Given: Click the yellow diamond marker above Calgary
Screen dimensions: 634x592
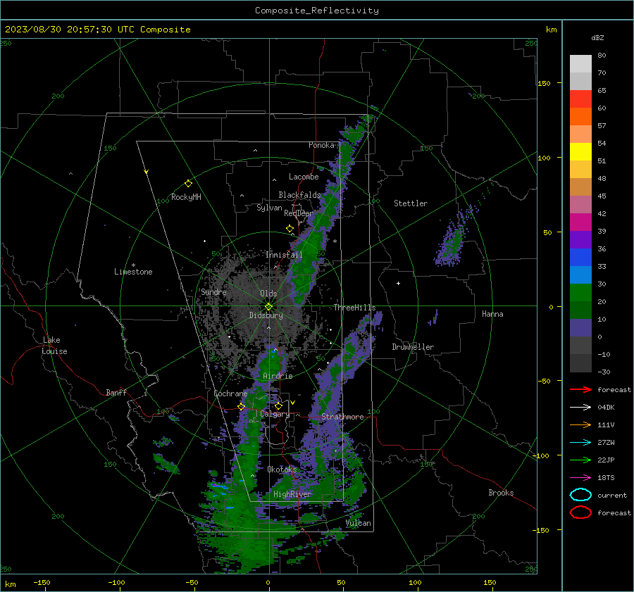Looking at the screenshot, I should [x=278, y=405].
